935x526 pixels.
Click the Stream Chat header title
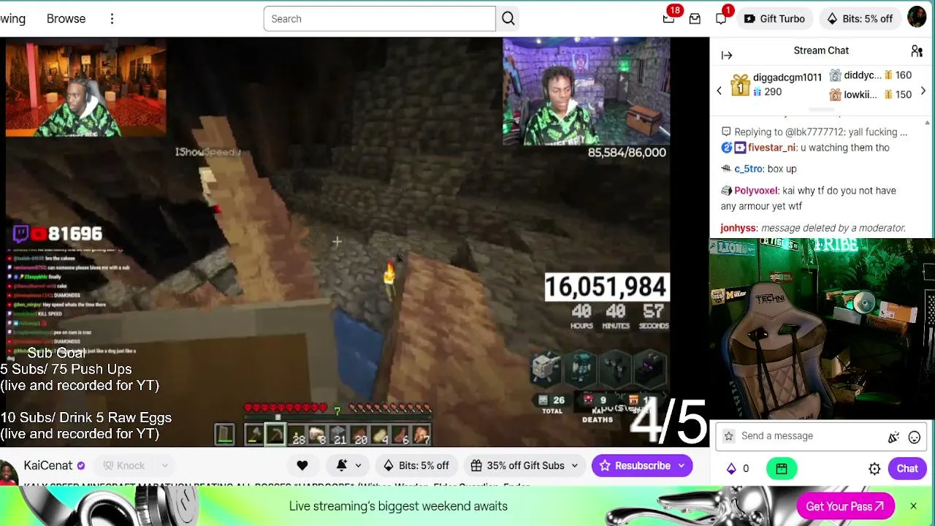coord(821,50)
